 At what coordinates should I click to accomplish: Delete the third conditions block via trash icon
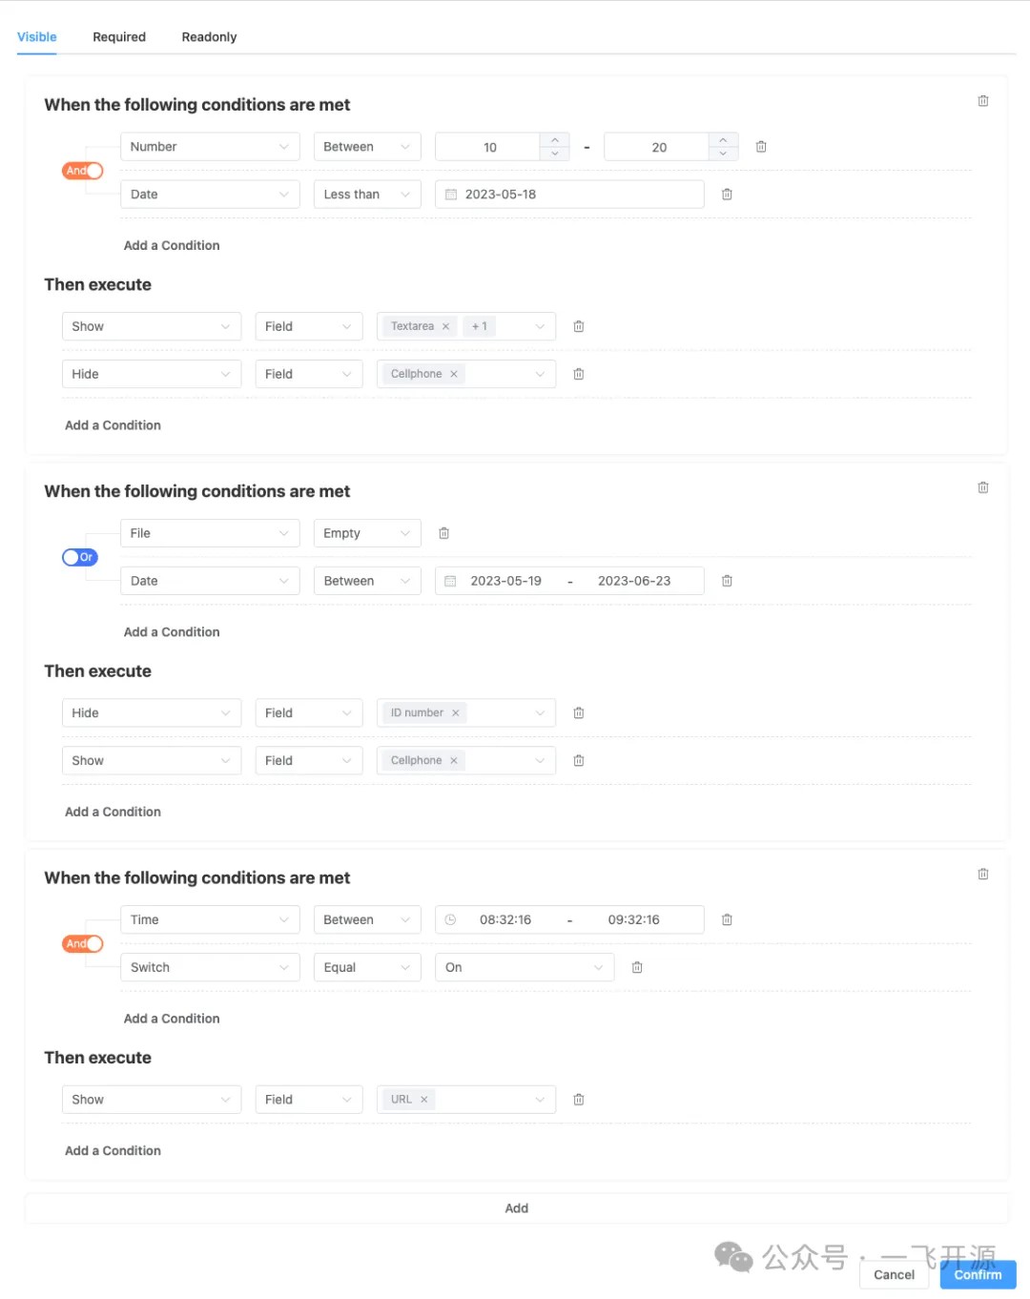pos(983,874)
